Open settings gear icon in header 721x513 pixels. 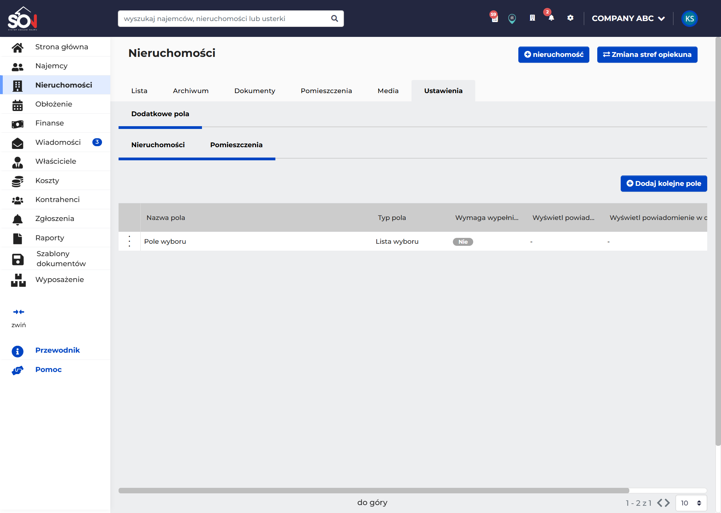point(570,18)
